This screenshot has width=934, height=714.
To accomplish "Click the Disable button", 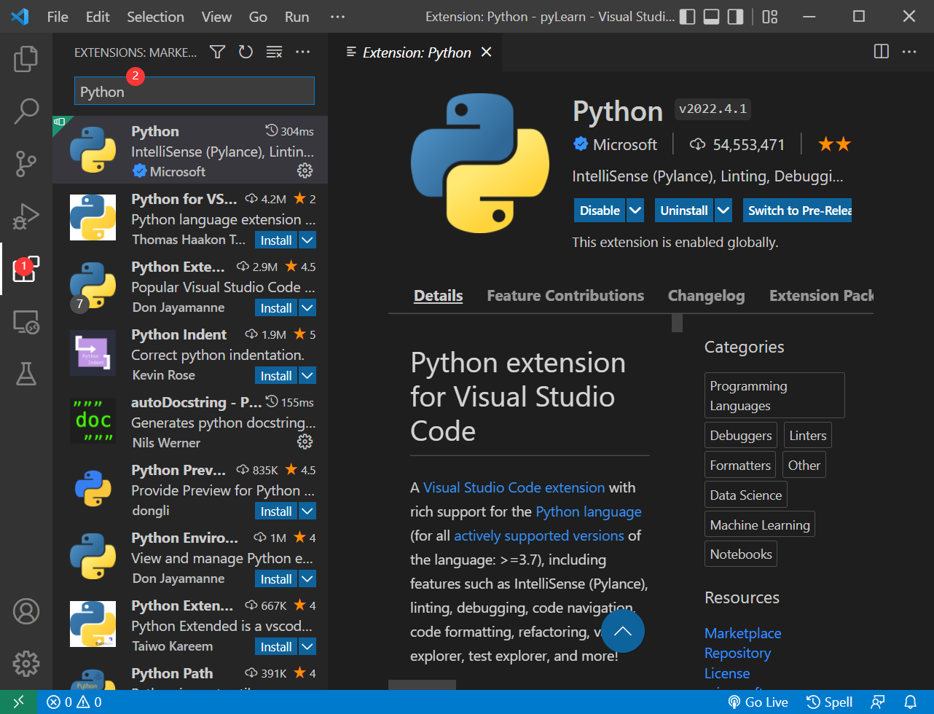I will (x=600, y=211).
